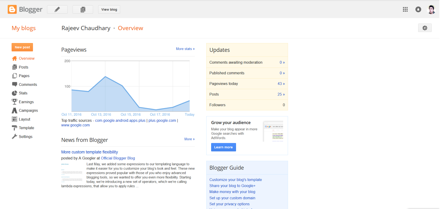
Task: Open Overview in the sidebar
Action: click(27, 58)
